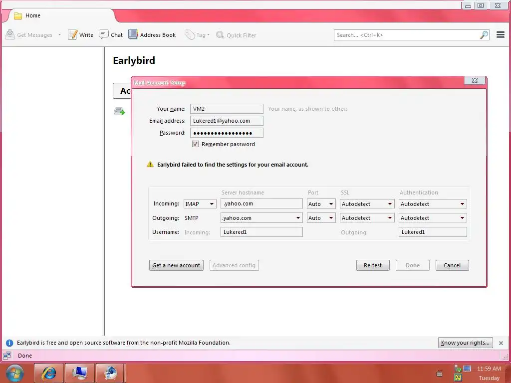Open Chat from the toolbar
The height and width of the screenshot is (383, 511).
[x=111, y=34]
